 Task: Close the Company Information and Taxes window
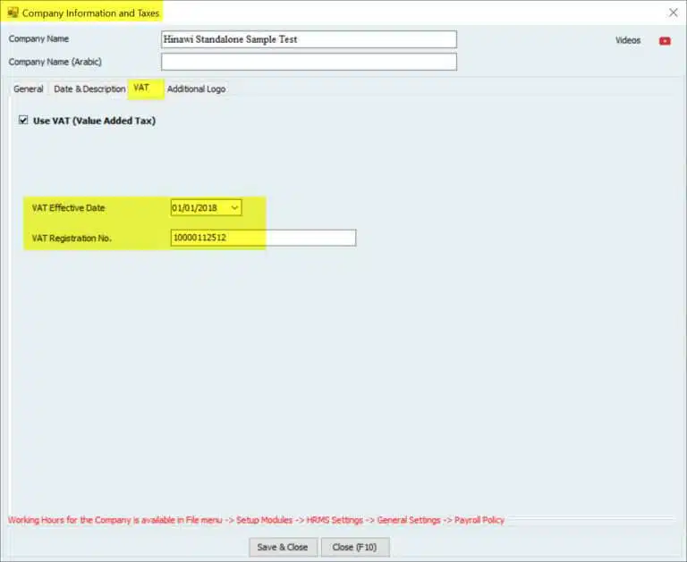point(673,13)
